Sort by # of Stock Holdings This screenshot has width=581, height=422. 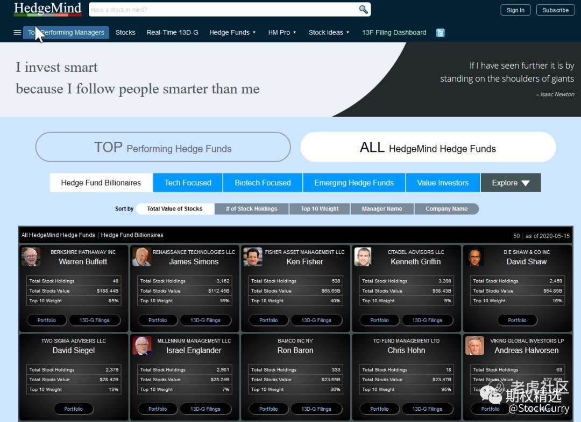point(252,209)
